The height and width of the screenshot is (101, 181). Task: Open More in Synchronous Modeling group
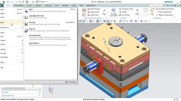coord(104,12)
